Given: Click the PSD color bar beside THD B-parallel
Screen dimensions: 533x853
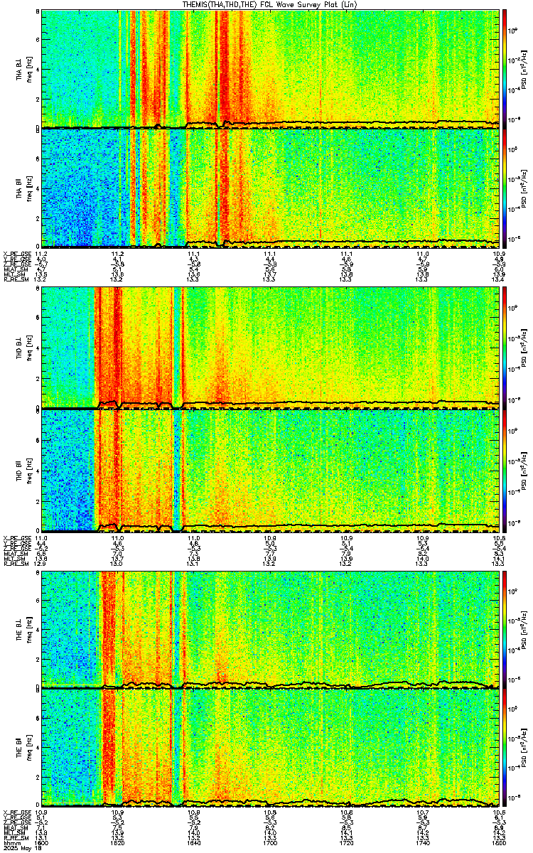Looking at the screenshot, I should 505,470.
